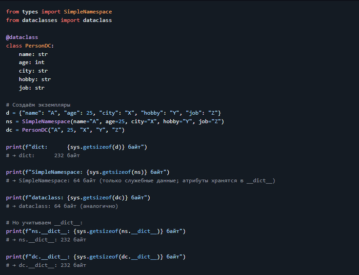
Task: Click the 'from dataclasses import dataclass' line
Action: click(x=59, y=20)
